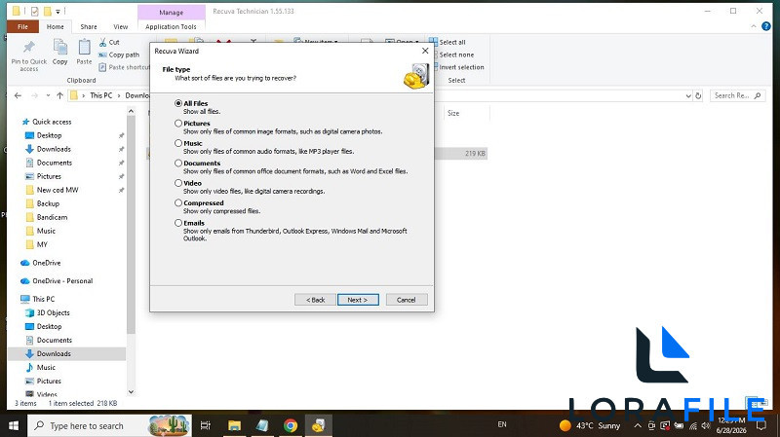Switch to the Home ribbon tab

tap(56, 27)
